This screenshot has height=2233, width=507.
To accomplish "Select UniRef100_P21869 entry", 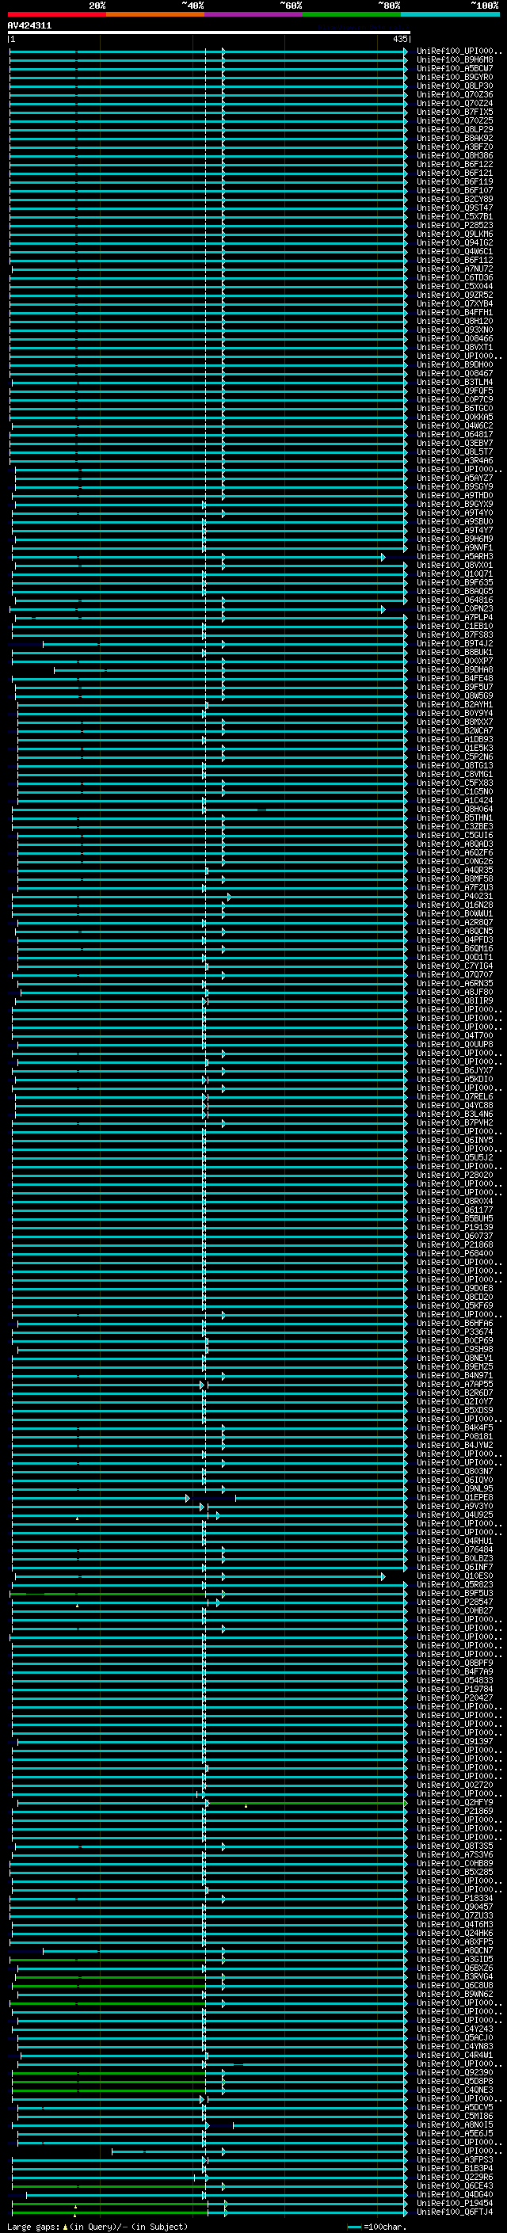I will (x=455, y=1811).
